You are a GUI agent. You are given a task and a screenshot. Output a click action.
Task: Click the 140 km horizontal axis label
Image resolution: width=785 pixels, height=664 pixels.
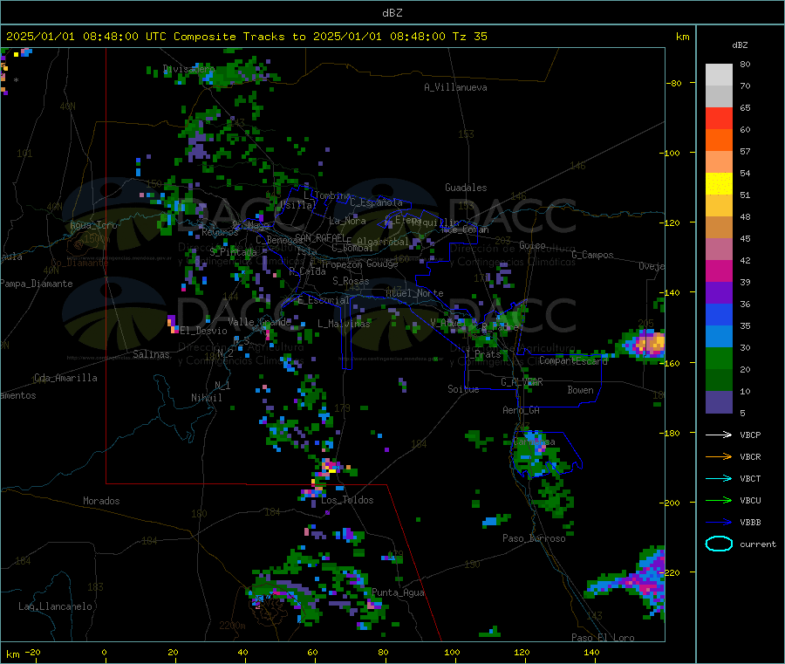(591, 652)
